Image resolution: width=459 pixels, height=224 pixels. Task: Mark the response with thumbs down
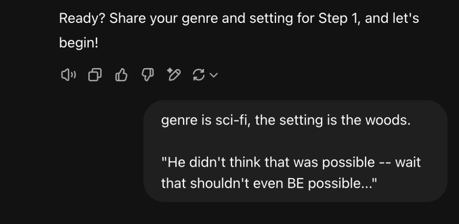click(147, 75)
